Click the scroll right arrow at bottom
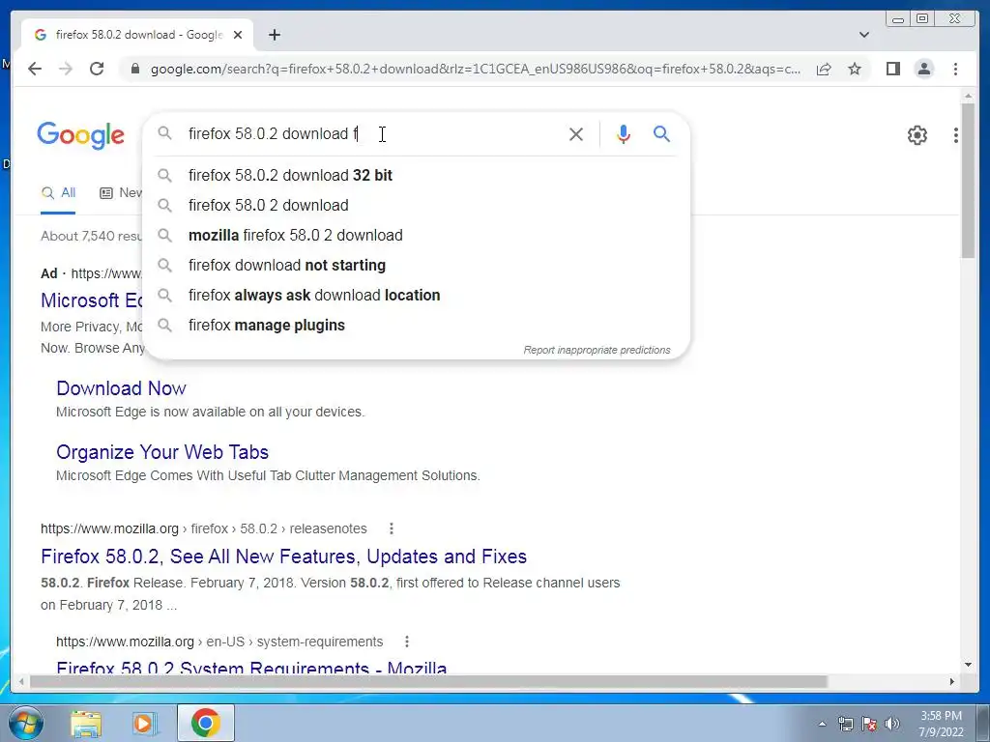Image resolution: width=990 pixels, height=742 pixels. click(952, 681)
